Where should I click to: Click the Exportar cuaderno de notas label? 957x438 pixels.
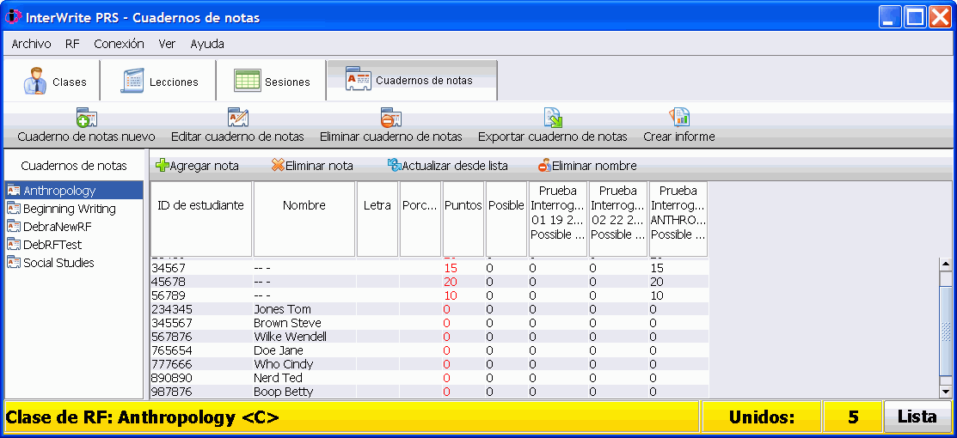click(552, 137)
